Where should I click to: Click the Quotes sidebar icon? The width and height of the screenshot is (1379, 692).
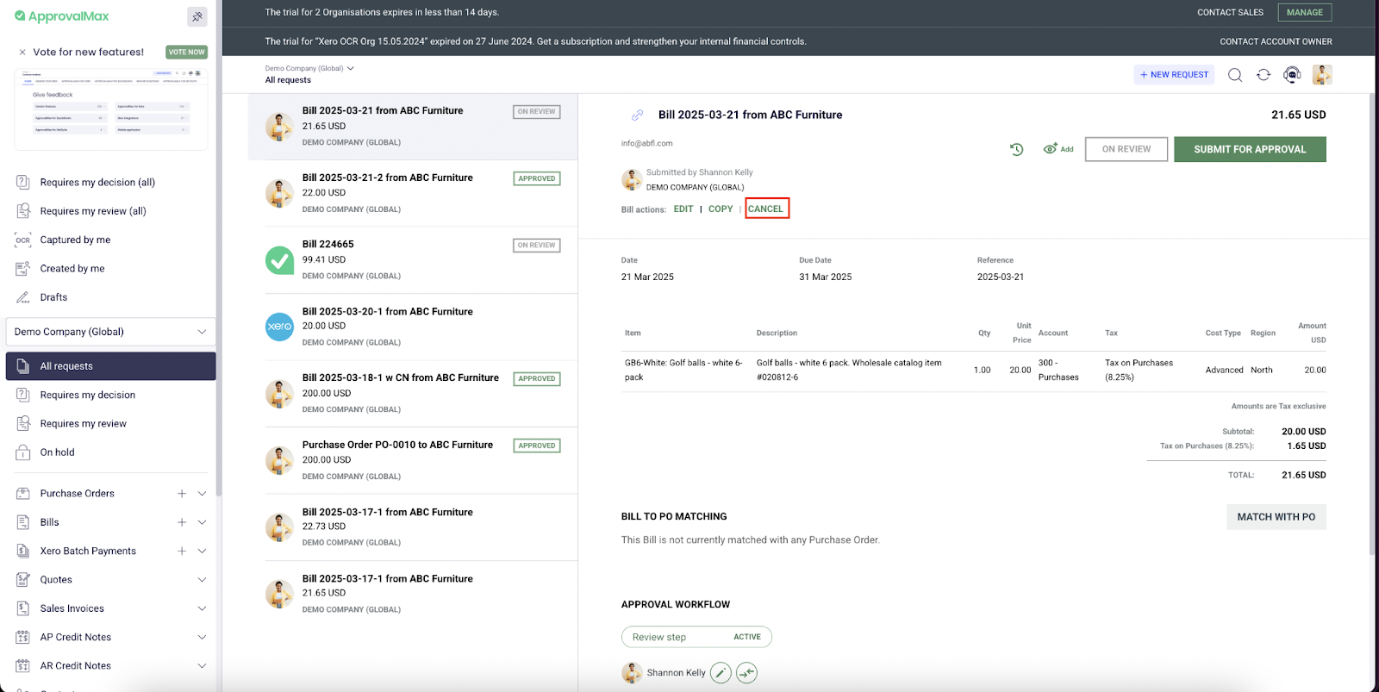[23, 580]
